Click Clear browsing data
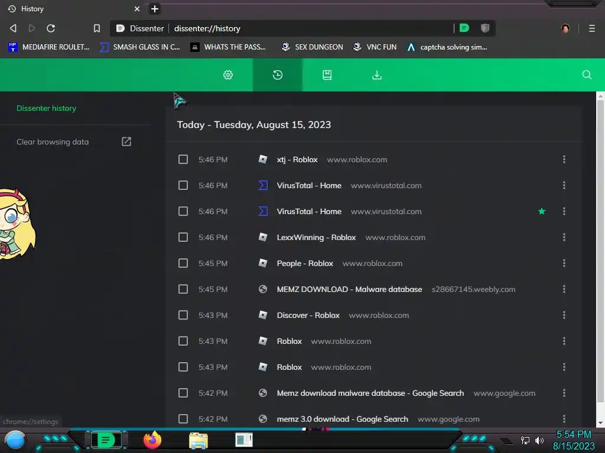The width and height of the screenshot is (605, 453). point(53,142)
